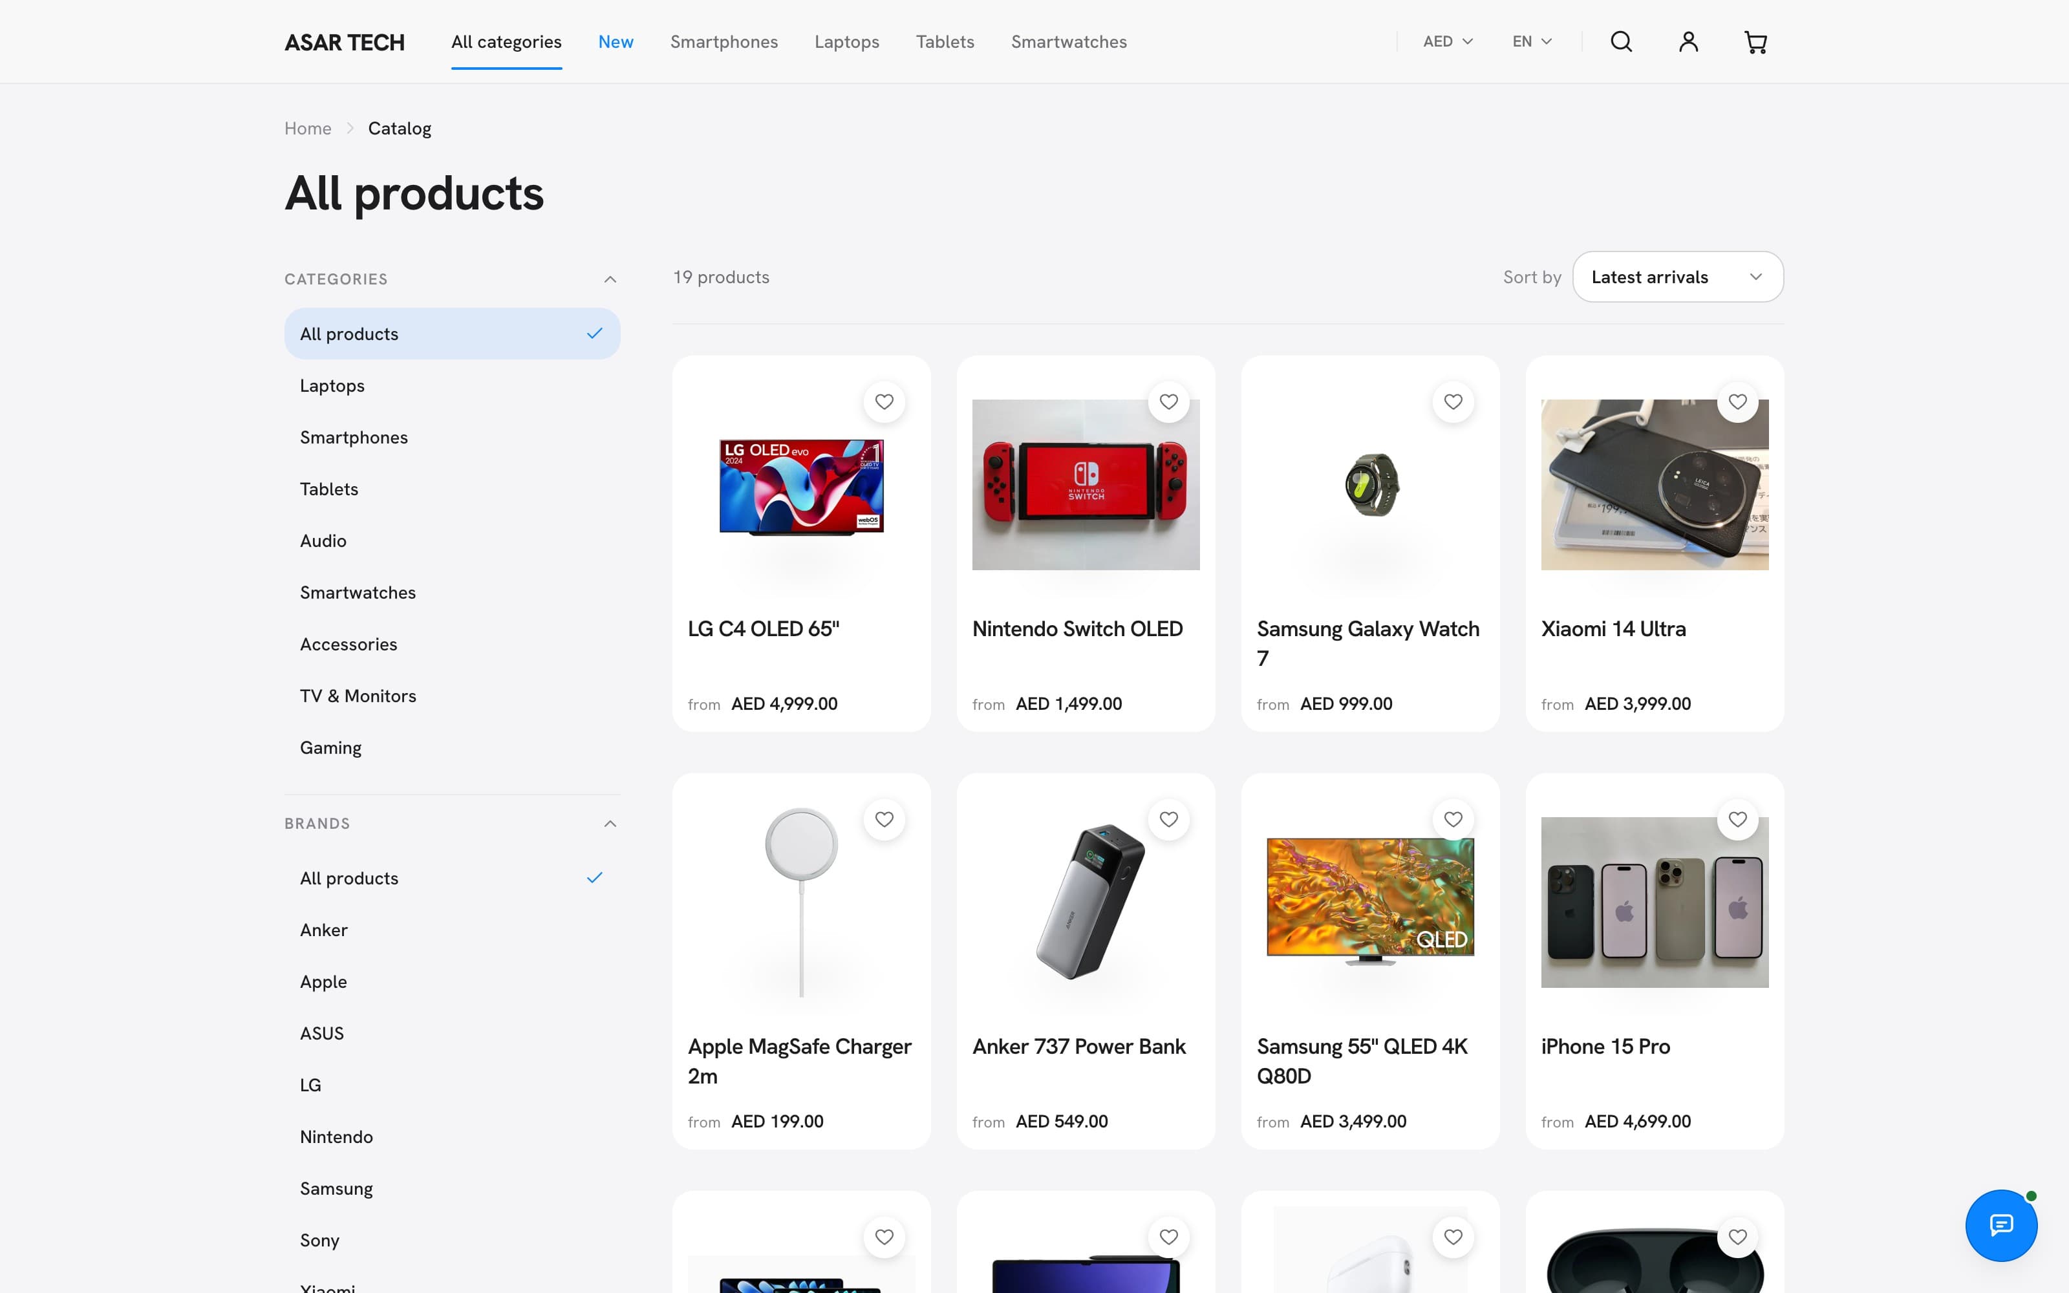
Task: Open Smartwatches in top navigation
Action: click(1069, 41)
